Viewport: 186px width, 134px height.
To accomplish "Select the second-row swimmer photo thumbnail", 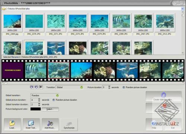I will 56,48.
